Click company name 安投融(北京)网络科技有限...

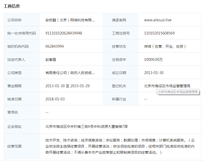[x=70, y=20]
